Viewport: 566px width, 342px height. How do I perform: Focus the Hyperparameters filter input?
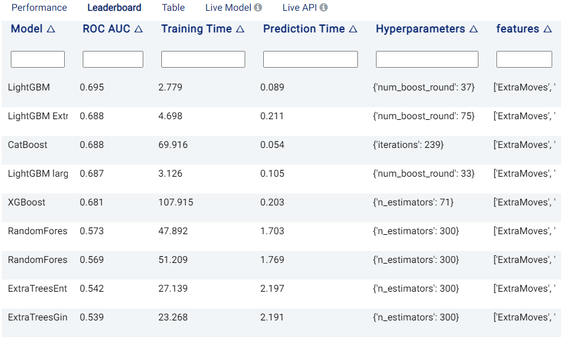(427, 59)
